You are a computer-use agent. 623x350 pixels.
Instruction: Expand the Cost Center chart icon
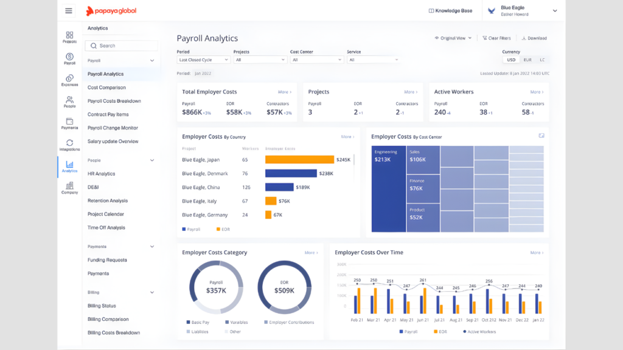[541, 136]
